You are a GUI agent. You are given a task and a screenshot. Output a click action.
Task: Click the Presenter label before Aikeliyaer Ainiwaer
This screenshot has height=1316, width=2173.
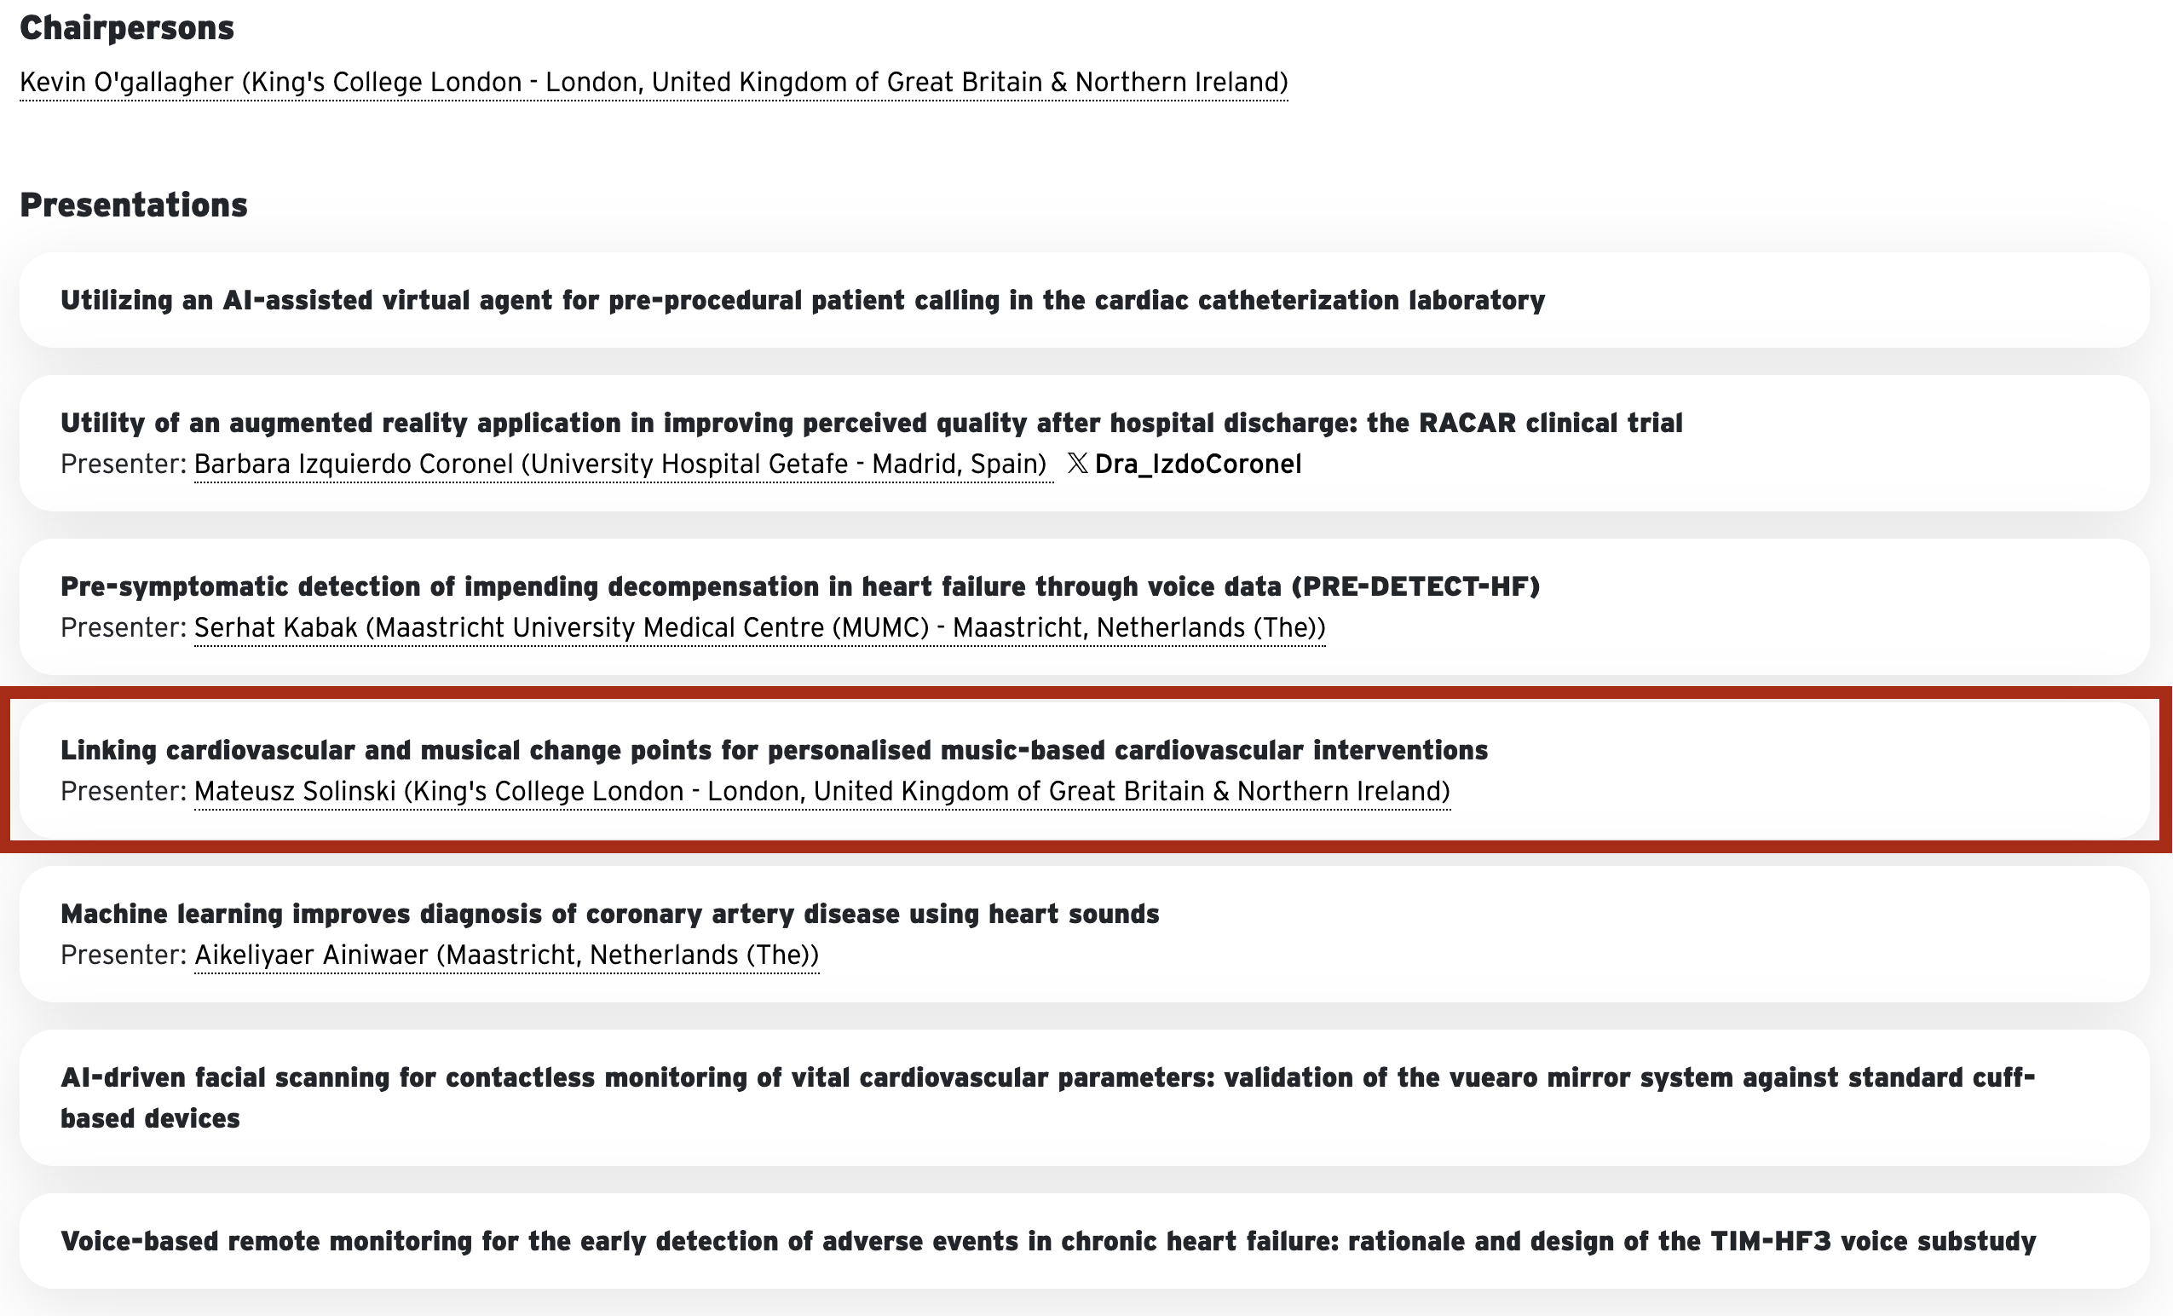(x=124, y=955)
